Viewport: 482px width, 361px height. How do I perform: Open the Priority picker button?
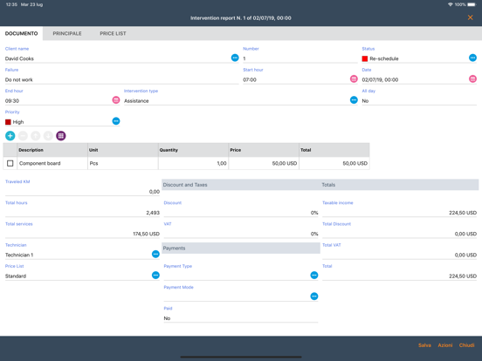click(116, 121)
